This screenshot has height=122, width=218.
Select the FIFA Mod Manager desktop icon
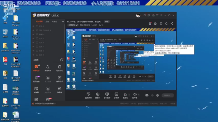16,21
